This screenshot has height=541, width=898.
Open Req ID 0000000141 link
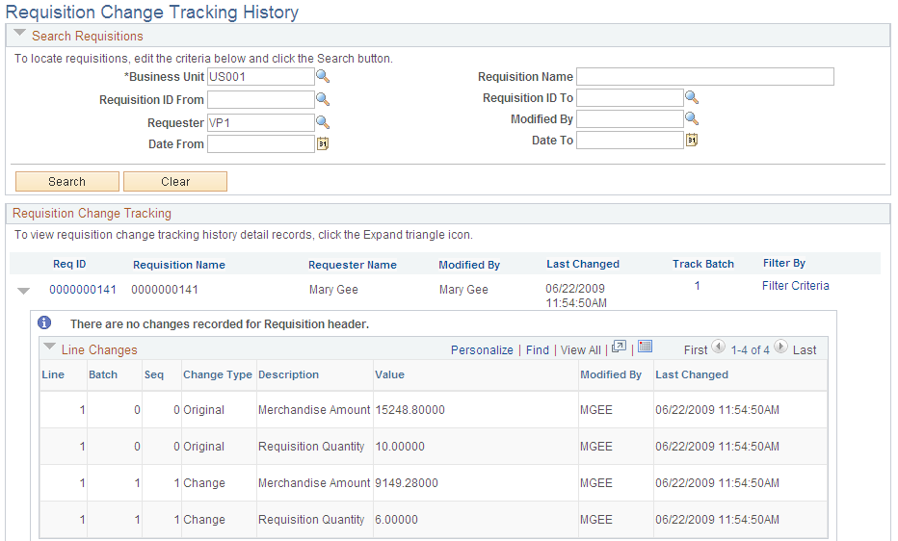pos(83,290)
